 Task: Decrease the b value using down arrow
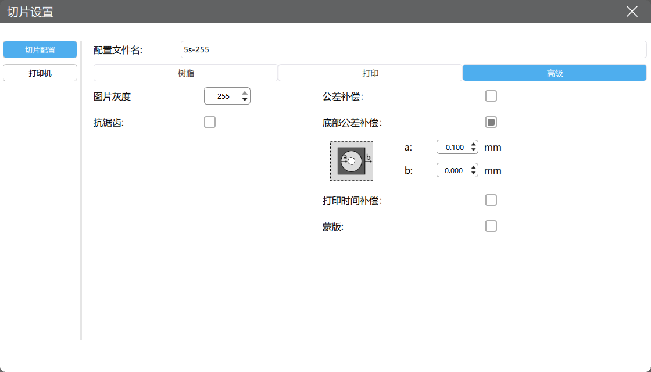474,174
